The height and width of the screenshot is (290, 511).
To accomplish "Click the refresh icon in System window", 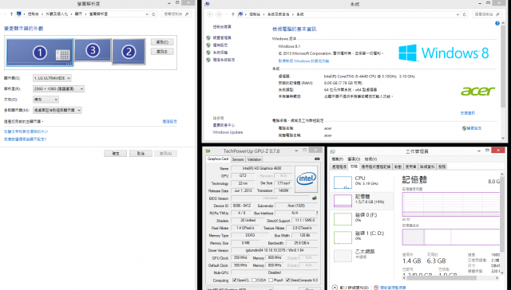I will click(465, 14).
